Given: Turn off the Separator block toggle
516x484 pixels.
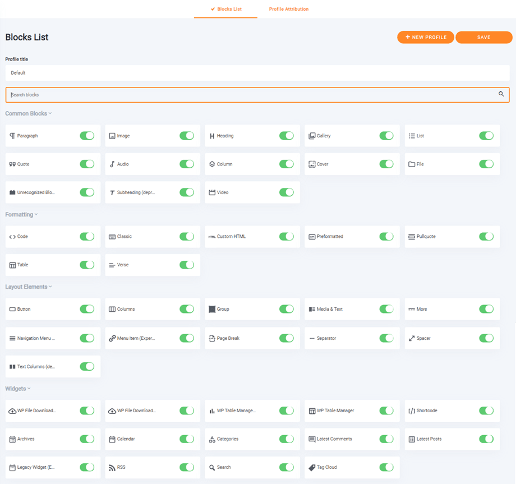Looking at the screenshot, I should tap(386, 338).
